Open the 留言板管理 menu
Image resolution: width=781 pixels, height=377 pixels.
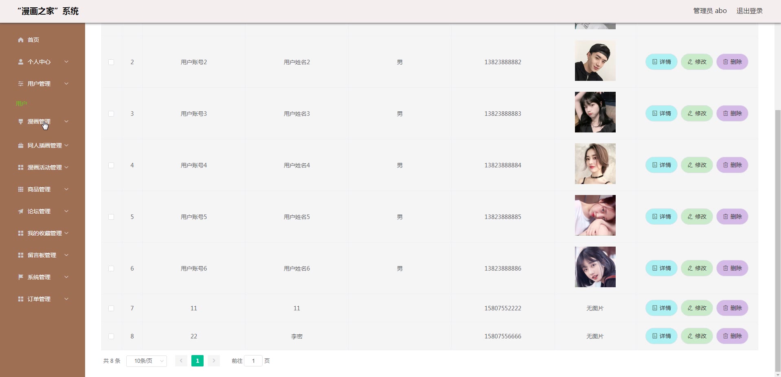click(x=42, y=255)
